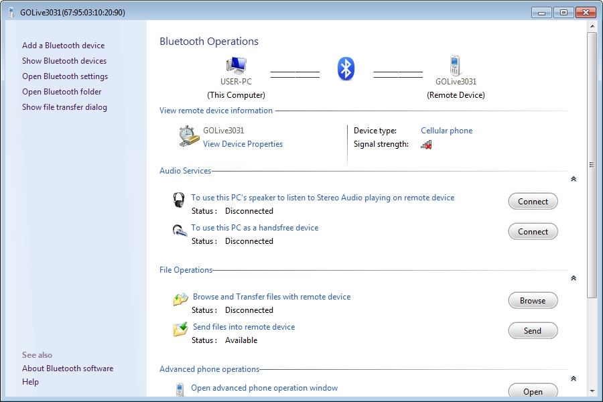Viewport: 603px width, 402px height.
Task: Click Browse and Transfer files link
Action: coord(271,297)
